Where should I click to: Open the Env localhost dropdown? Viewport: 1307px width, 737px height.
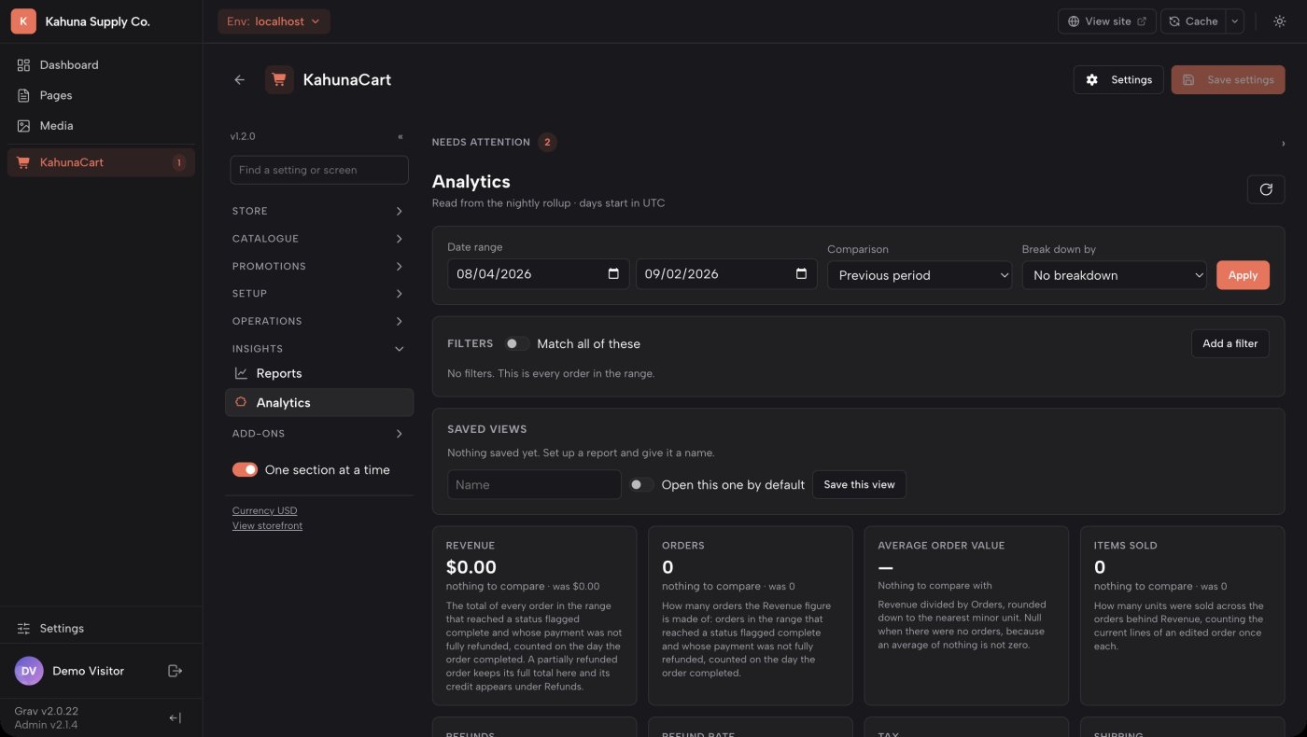(274, 21)
